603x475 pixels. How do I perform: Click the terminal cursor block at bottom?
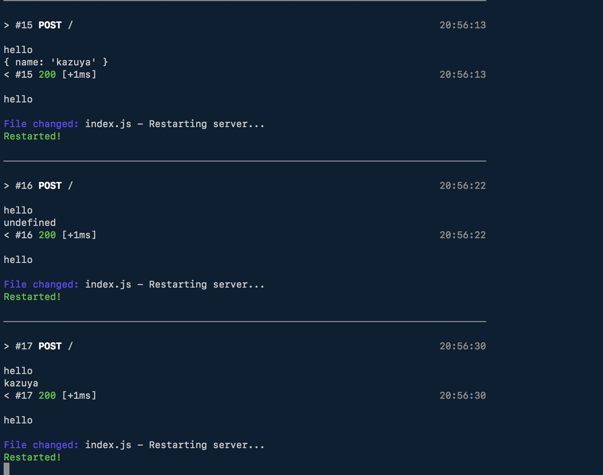[7, 469]
